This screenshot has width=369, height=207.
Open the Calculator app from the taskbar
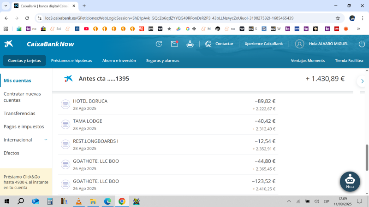point(50,201)
